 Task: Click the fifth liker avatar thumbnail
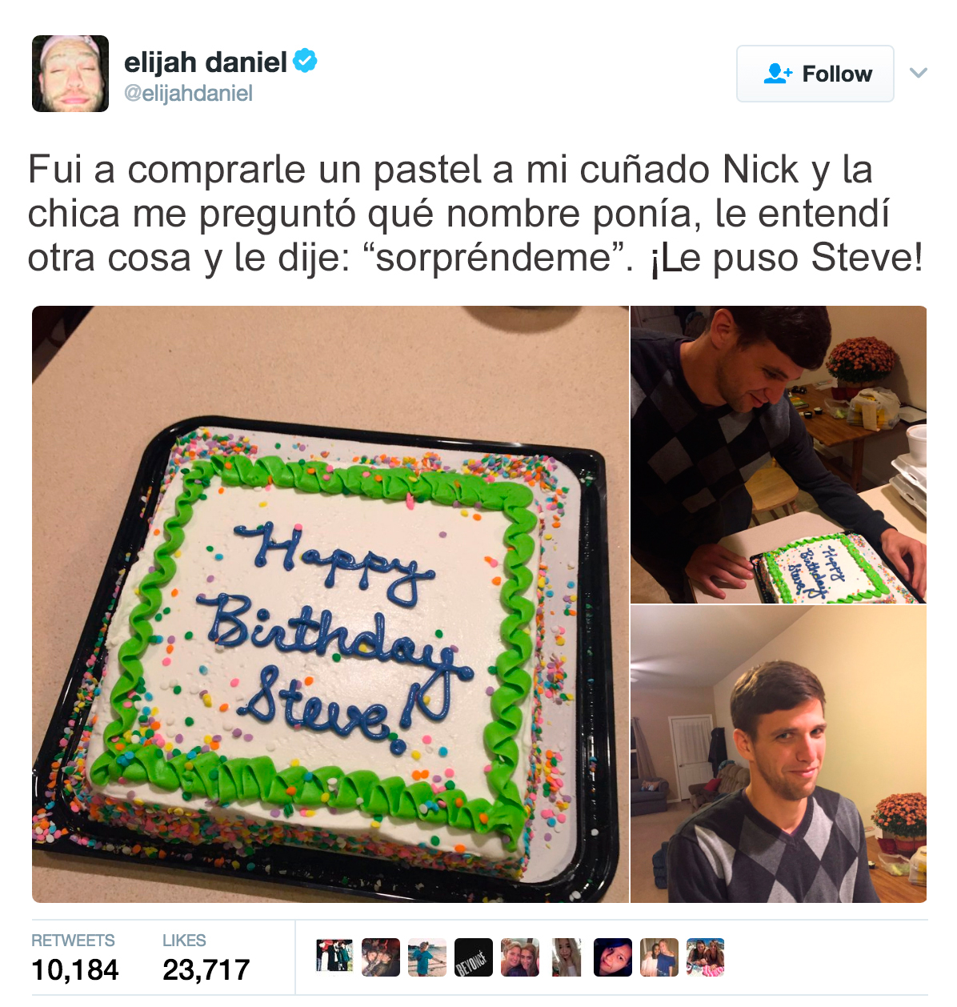point(520,957)
